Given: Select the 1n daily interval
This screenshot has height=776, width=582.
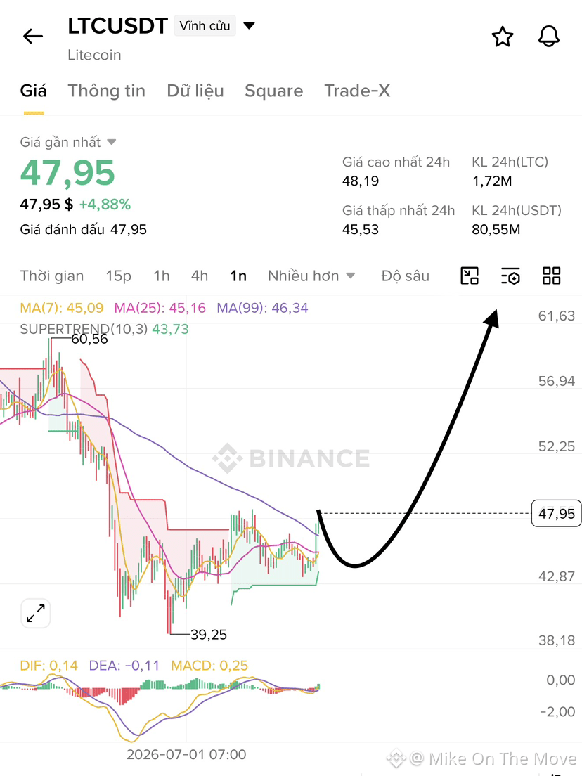Looking at the screenshot, I should [x=238, y=276].
